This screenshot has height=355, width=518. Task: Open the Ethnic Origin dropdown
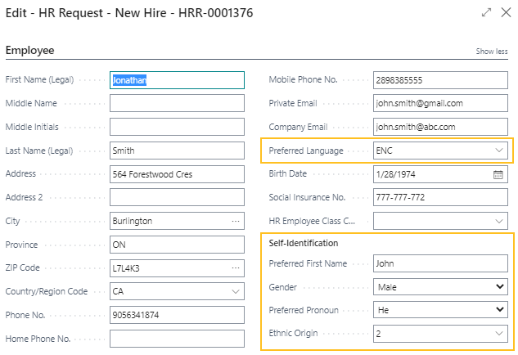499,333
